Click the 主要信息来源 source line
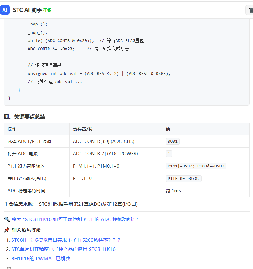The width and height of the screenshot is (253, 269). pos(71,204)
